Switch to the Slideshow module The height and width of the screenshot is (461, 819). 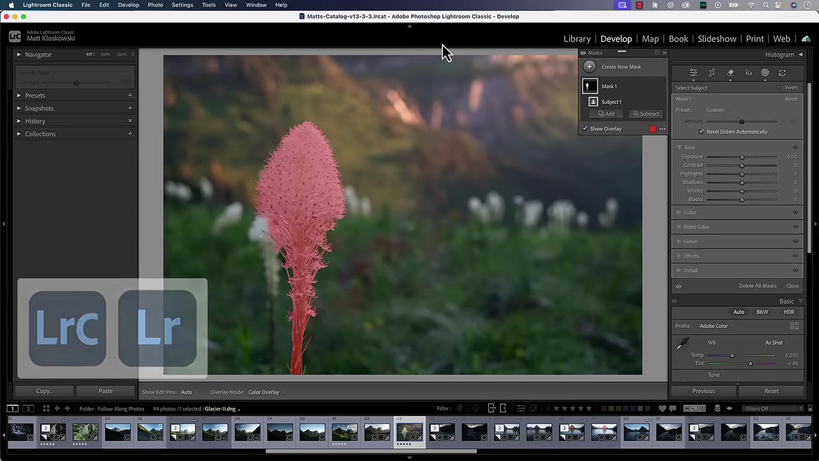click(x=717, y=39)
